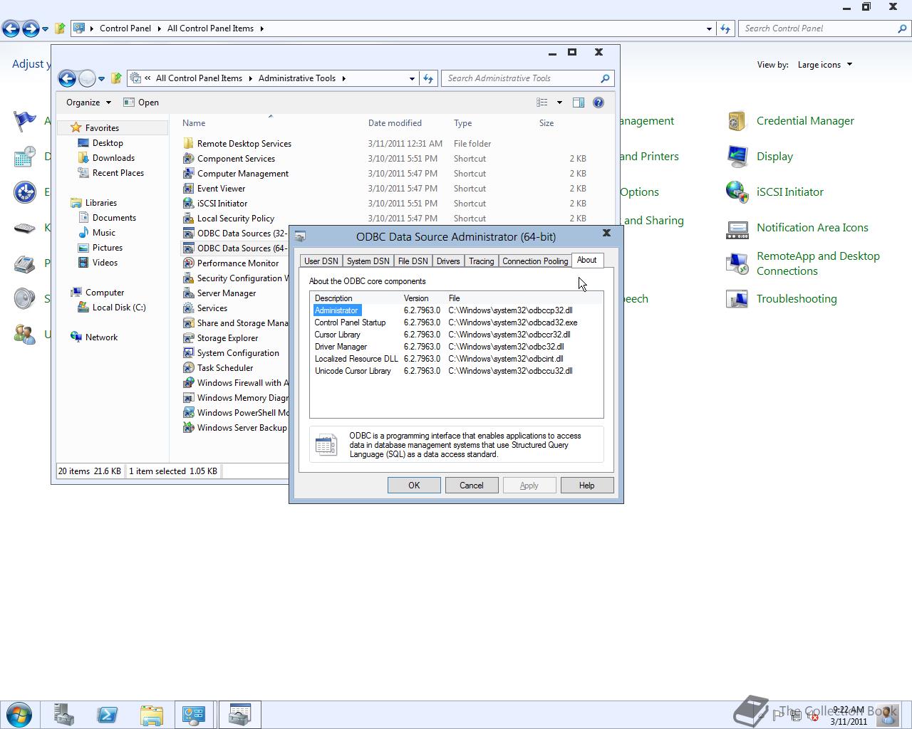Open the Troubleshooting icon

coord(737,299)
